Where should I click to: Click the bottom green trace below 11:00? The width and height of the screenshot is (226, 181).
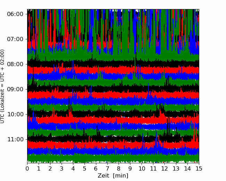click(113, 158)
